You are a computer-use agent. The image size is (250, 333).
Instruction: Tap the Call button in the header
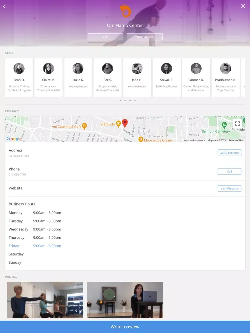click(105, 37)
